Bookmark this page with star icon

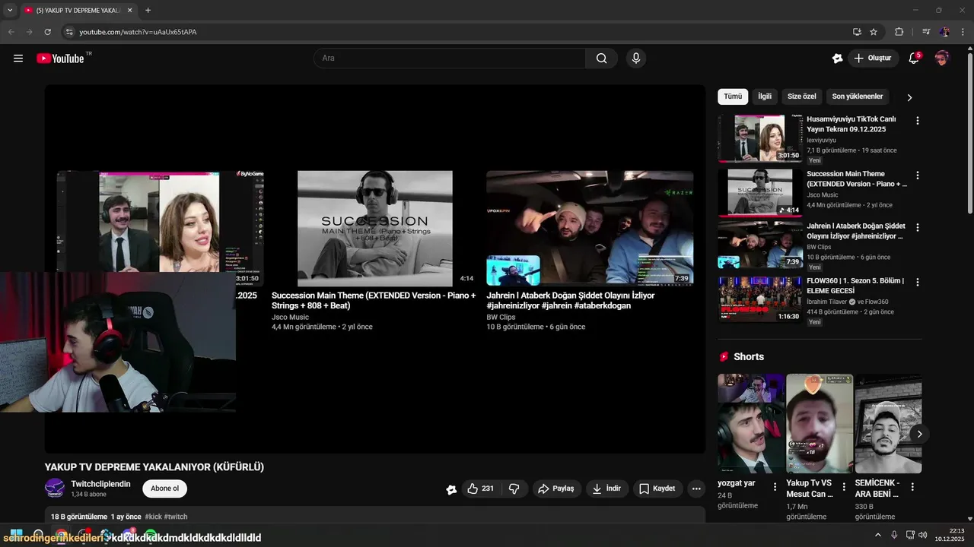pos(874,32)
